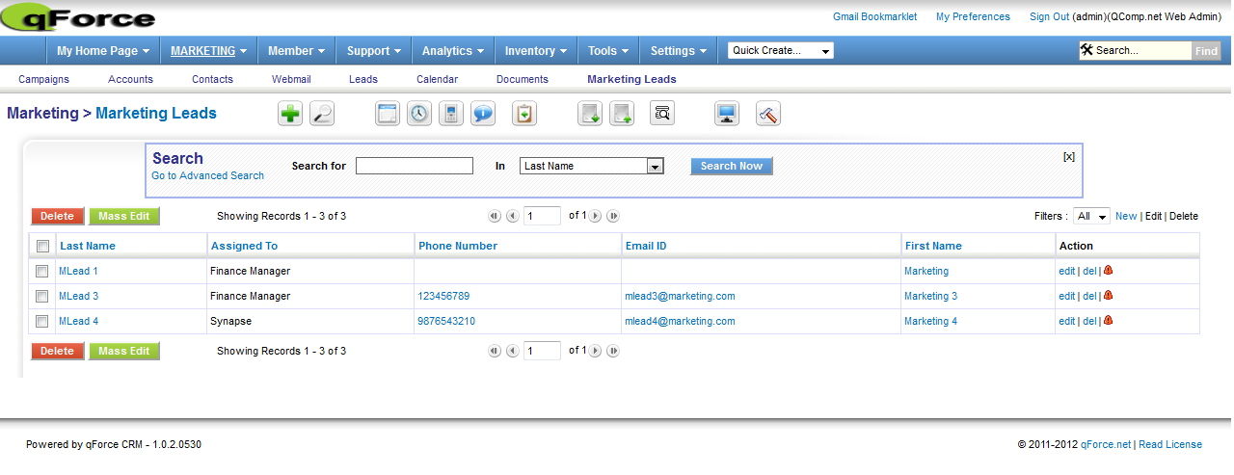The image size is (1234, 475).
Task: Click the clipboard icon with green arrow
Action: pyautogui.click(x=523, y=115)
